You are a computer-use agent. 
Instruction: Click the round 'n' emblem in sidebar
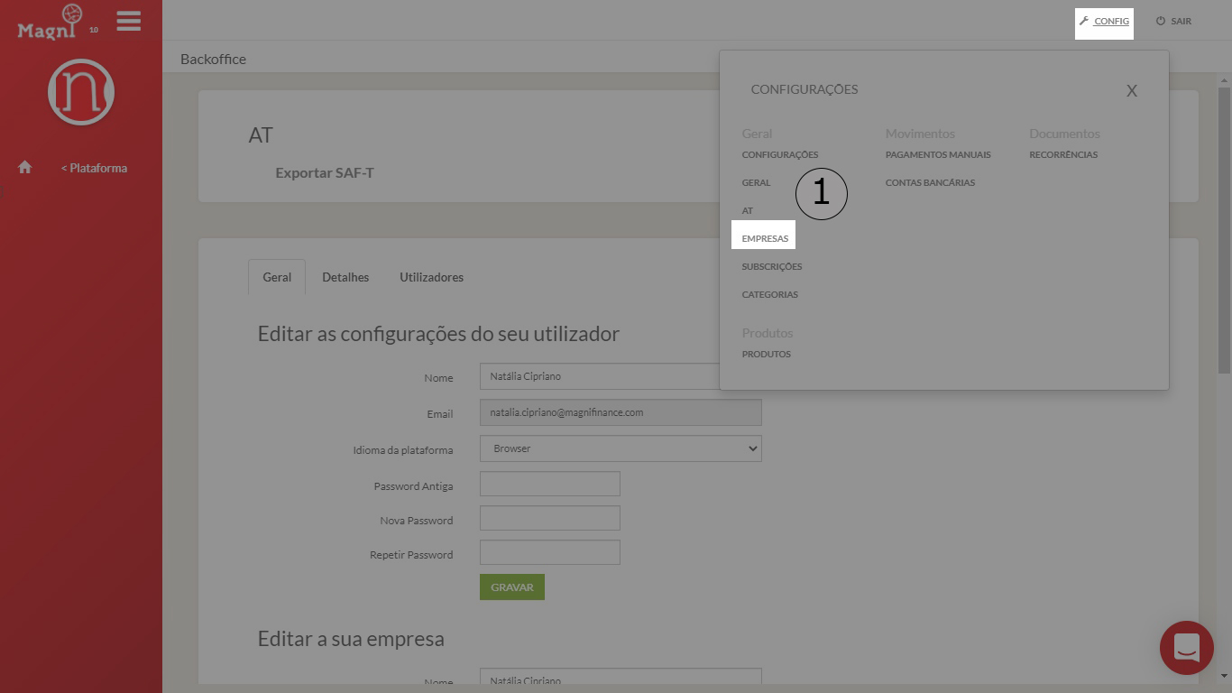[x=80, y=91]
